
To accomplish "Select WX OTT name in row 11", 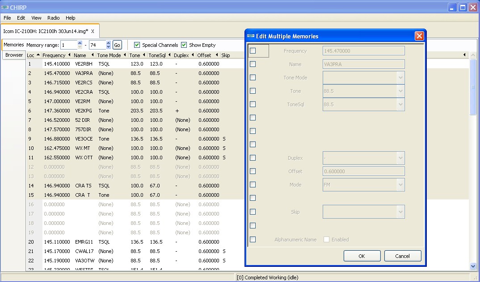I will coord(84,158).
